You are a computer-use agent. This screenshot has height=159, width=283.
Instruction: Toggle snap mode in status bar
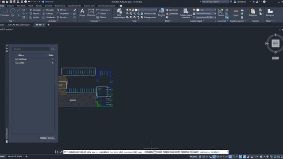pyautogui.click(x=204, y=157)
